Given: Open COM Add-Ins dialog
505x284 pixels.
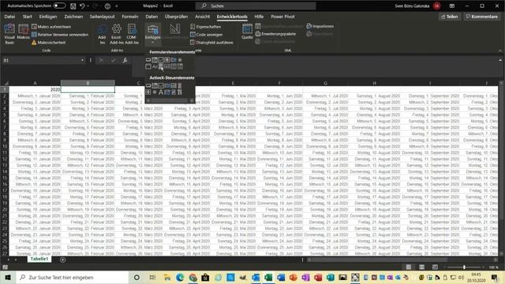Looking at the screenshot, I should (132, 34).
